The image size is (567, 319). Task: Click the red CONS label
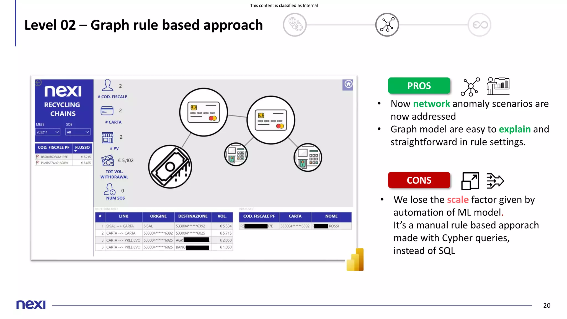(x=419, y=180)
